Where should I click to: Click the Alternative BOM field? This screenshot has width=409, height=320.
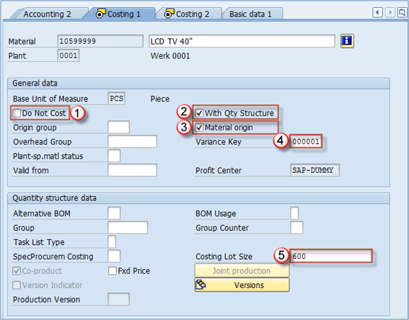(114, 213)
